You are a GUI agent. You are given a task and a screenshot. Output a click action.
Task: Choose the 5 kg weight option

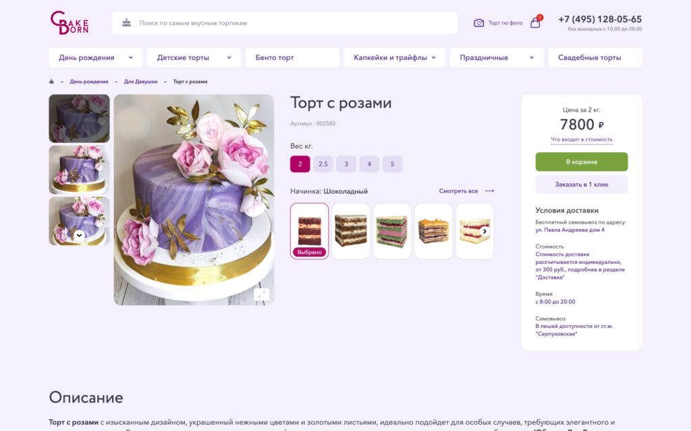392,164
